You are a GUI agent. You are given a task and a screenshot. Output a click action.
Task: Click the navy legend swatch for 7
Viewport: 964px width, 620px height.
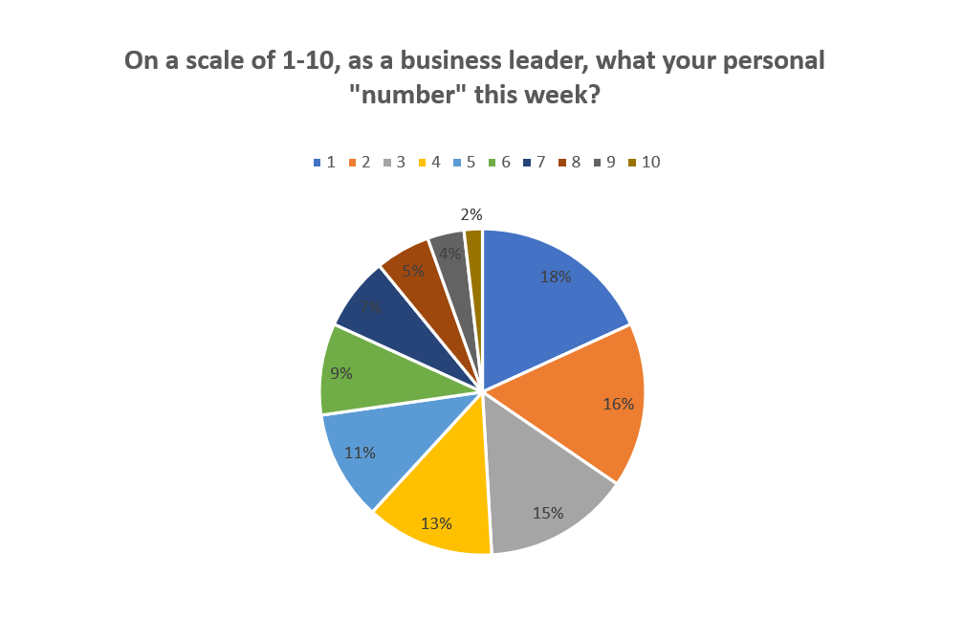(x=527, y=163)
